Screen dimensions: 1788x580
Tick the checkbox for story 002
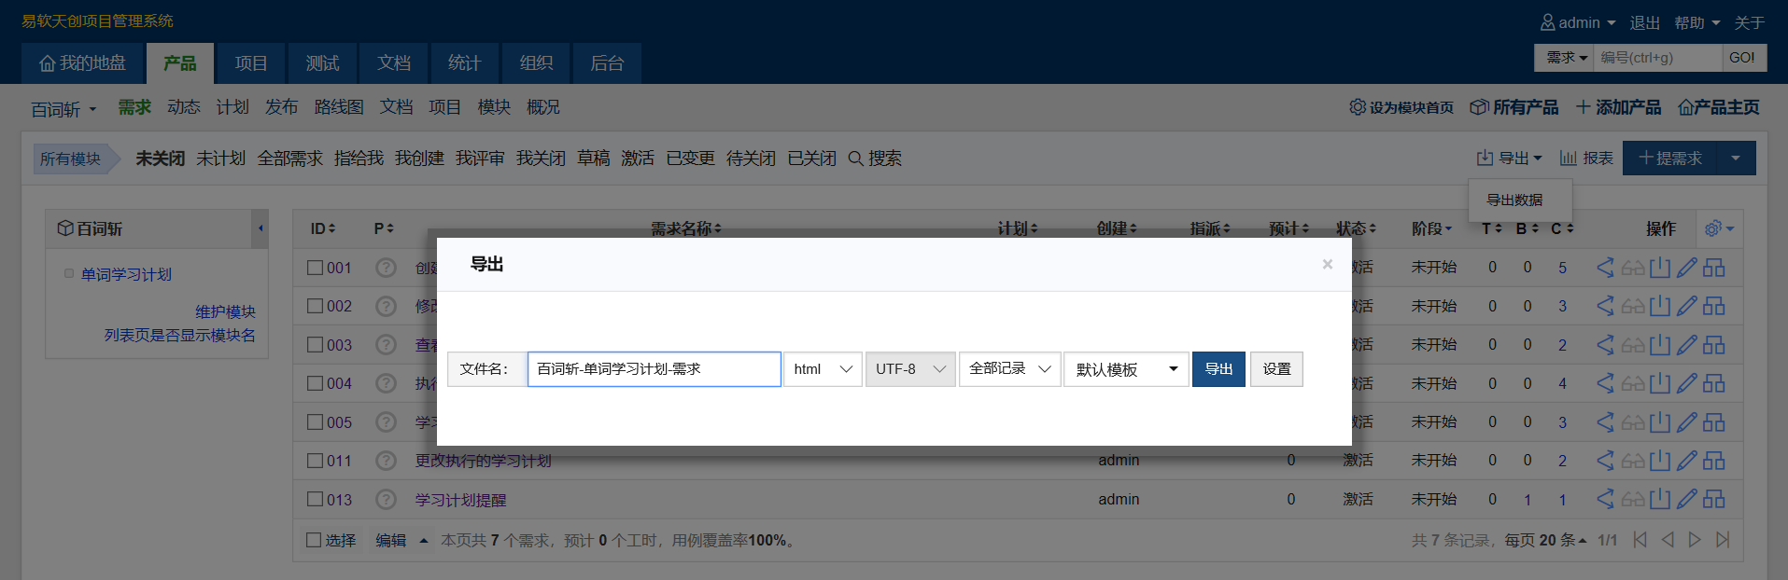[x=315, y=306]
